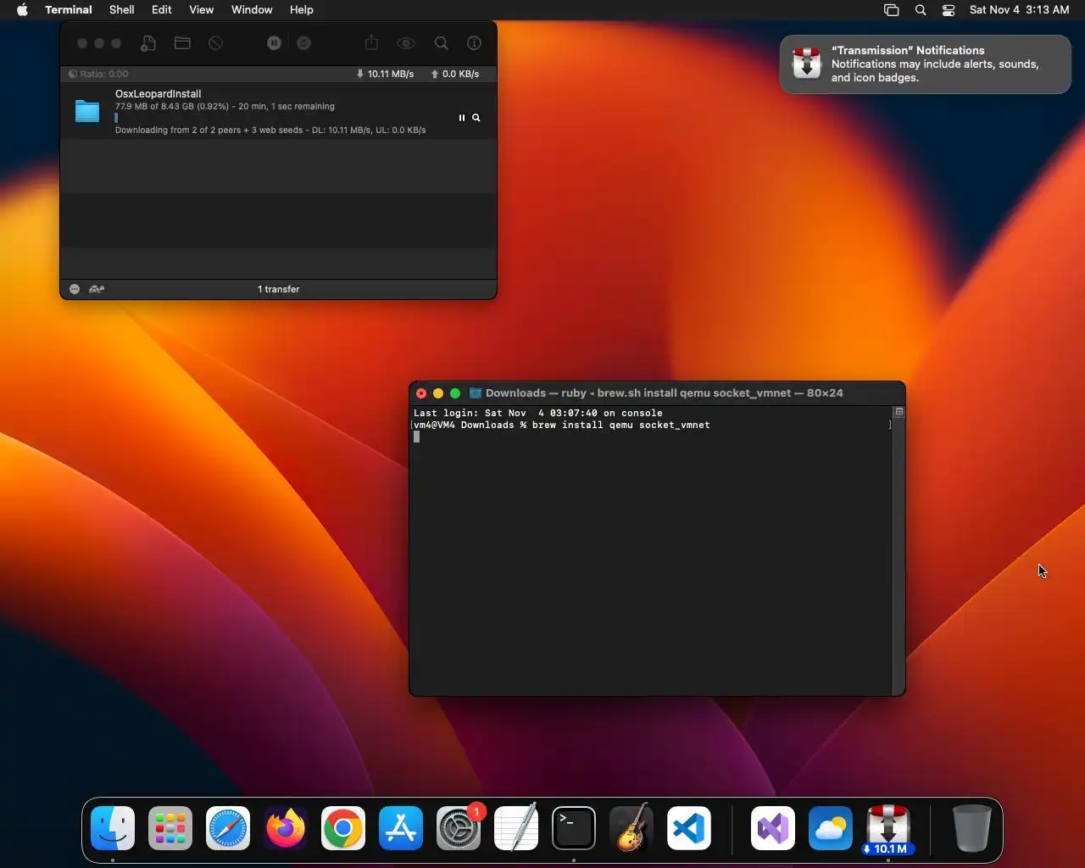Click the Ratio: 0.00 status label
Viewport: 1085px width, 868px height.
pos(98,74)
